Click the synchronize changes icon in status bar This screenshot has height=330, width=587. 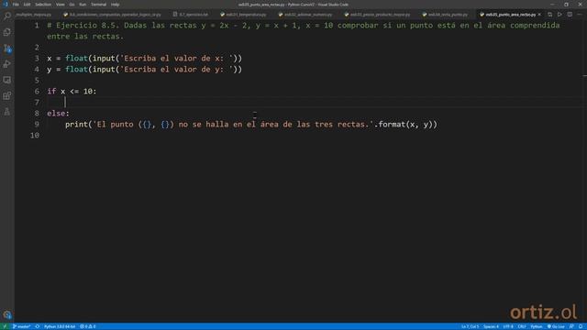[x=38, y=326]
